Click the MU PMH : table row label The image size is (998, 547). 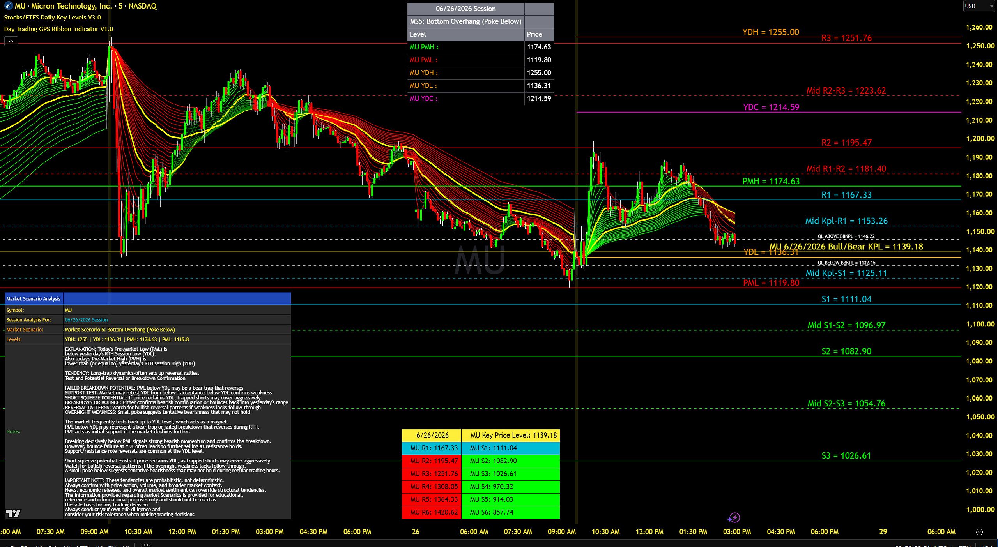(466, 47)
